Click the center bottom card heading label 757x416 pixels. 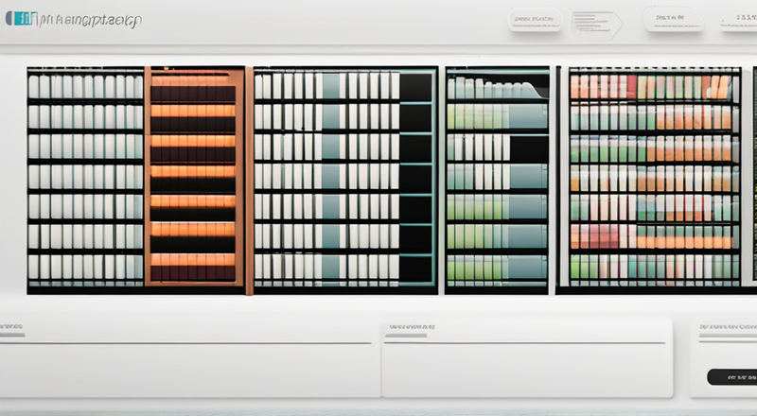click(x=412, y=327)
